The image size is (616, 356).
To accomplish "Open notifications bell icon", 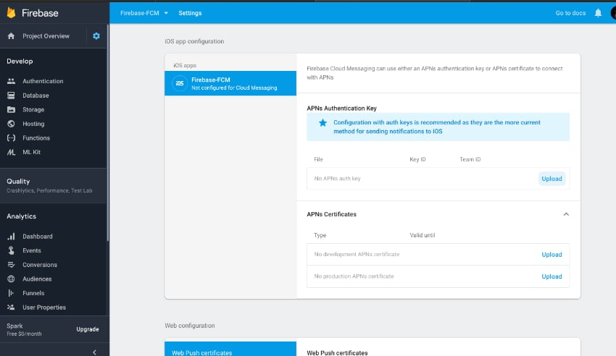I will pos(598,13).
